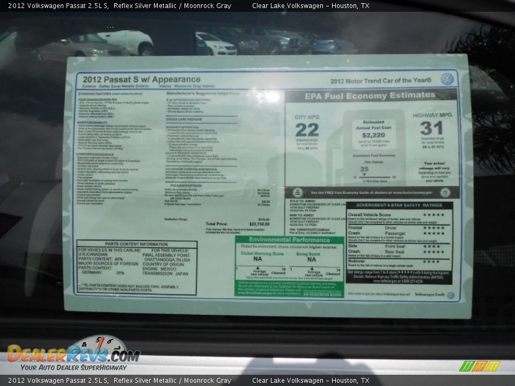Click the DealerRevs.com logo

tap(73, 354)
